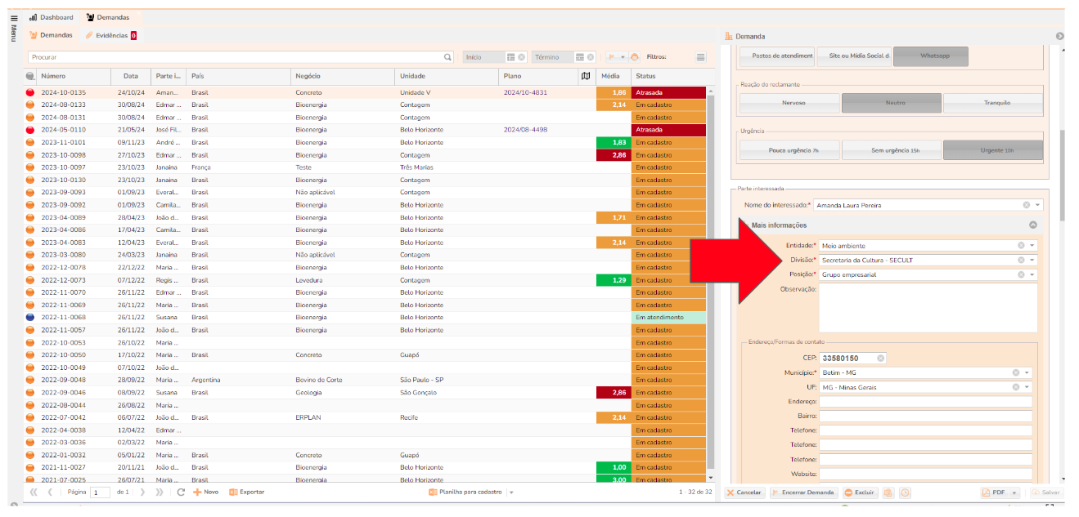Select Site ou Mídia Social option
This screenshot has width=1079, height=517.
click(854, 56)
